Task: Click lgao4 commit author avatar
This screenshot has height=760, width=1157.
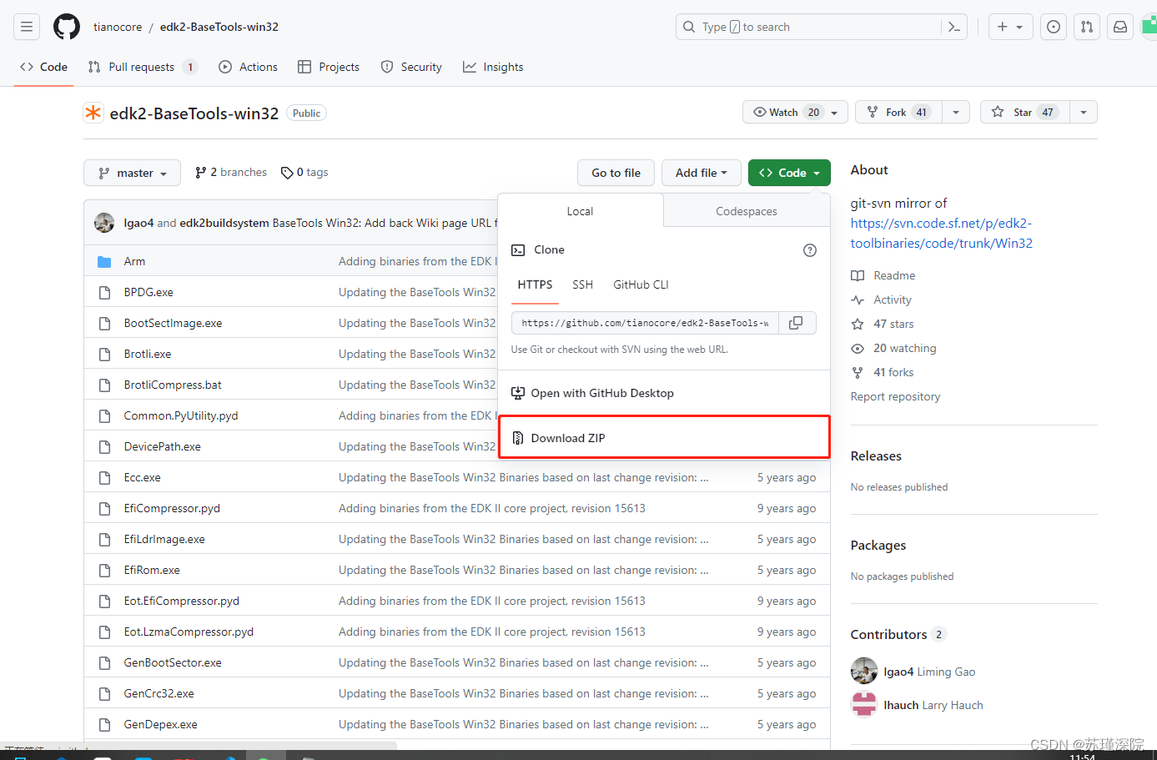Action: coord(104,223)
